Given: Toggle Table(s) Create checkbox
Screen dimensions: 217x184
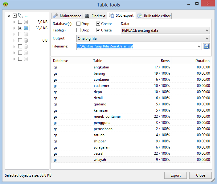Looking at the screenshot, I should tap(98, 30).
